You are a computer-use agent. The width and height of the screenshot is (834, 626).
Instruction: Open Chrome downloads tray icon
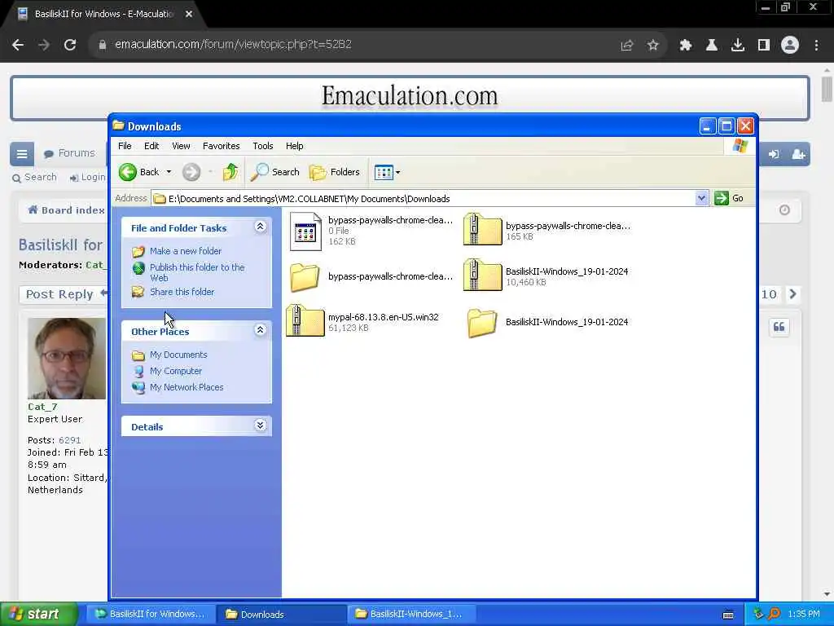737,46
